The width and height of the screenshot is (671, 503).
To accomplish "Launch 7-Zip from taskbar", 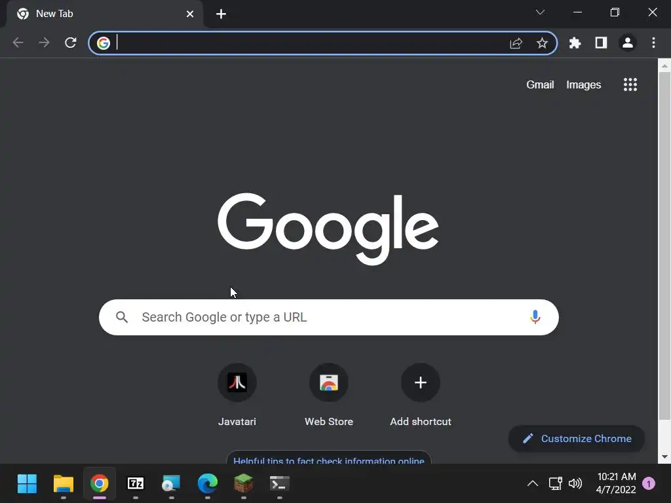I will pos(136,484).
